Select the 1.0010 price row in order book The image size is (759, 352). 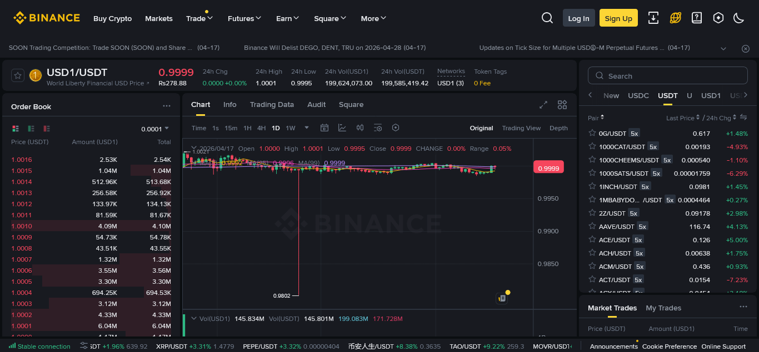click(91, 226)
